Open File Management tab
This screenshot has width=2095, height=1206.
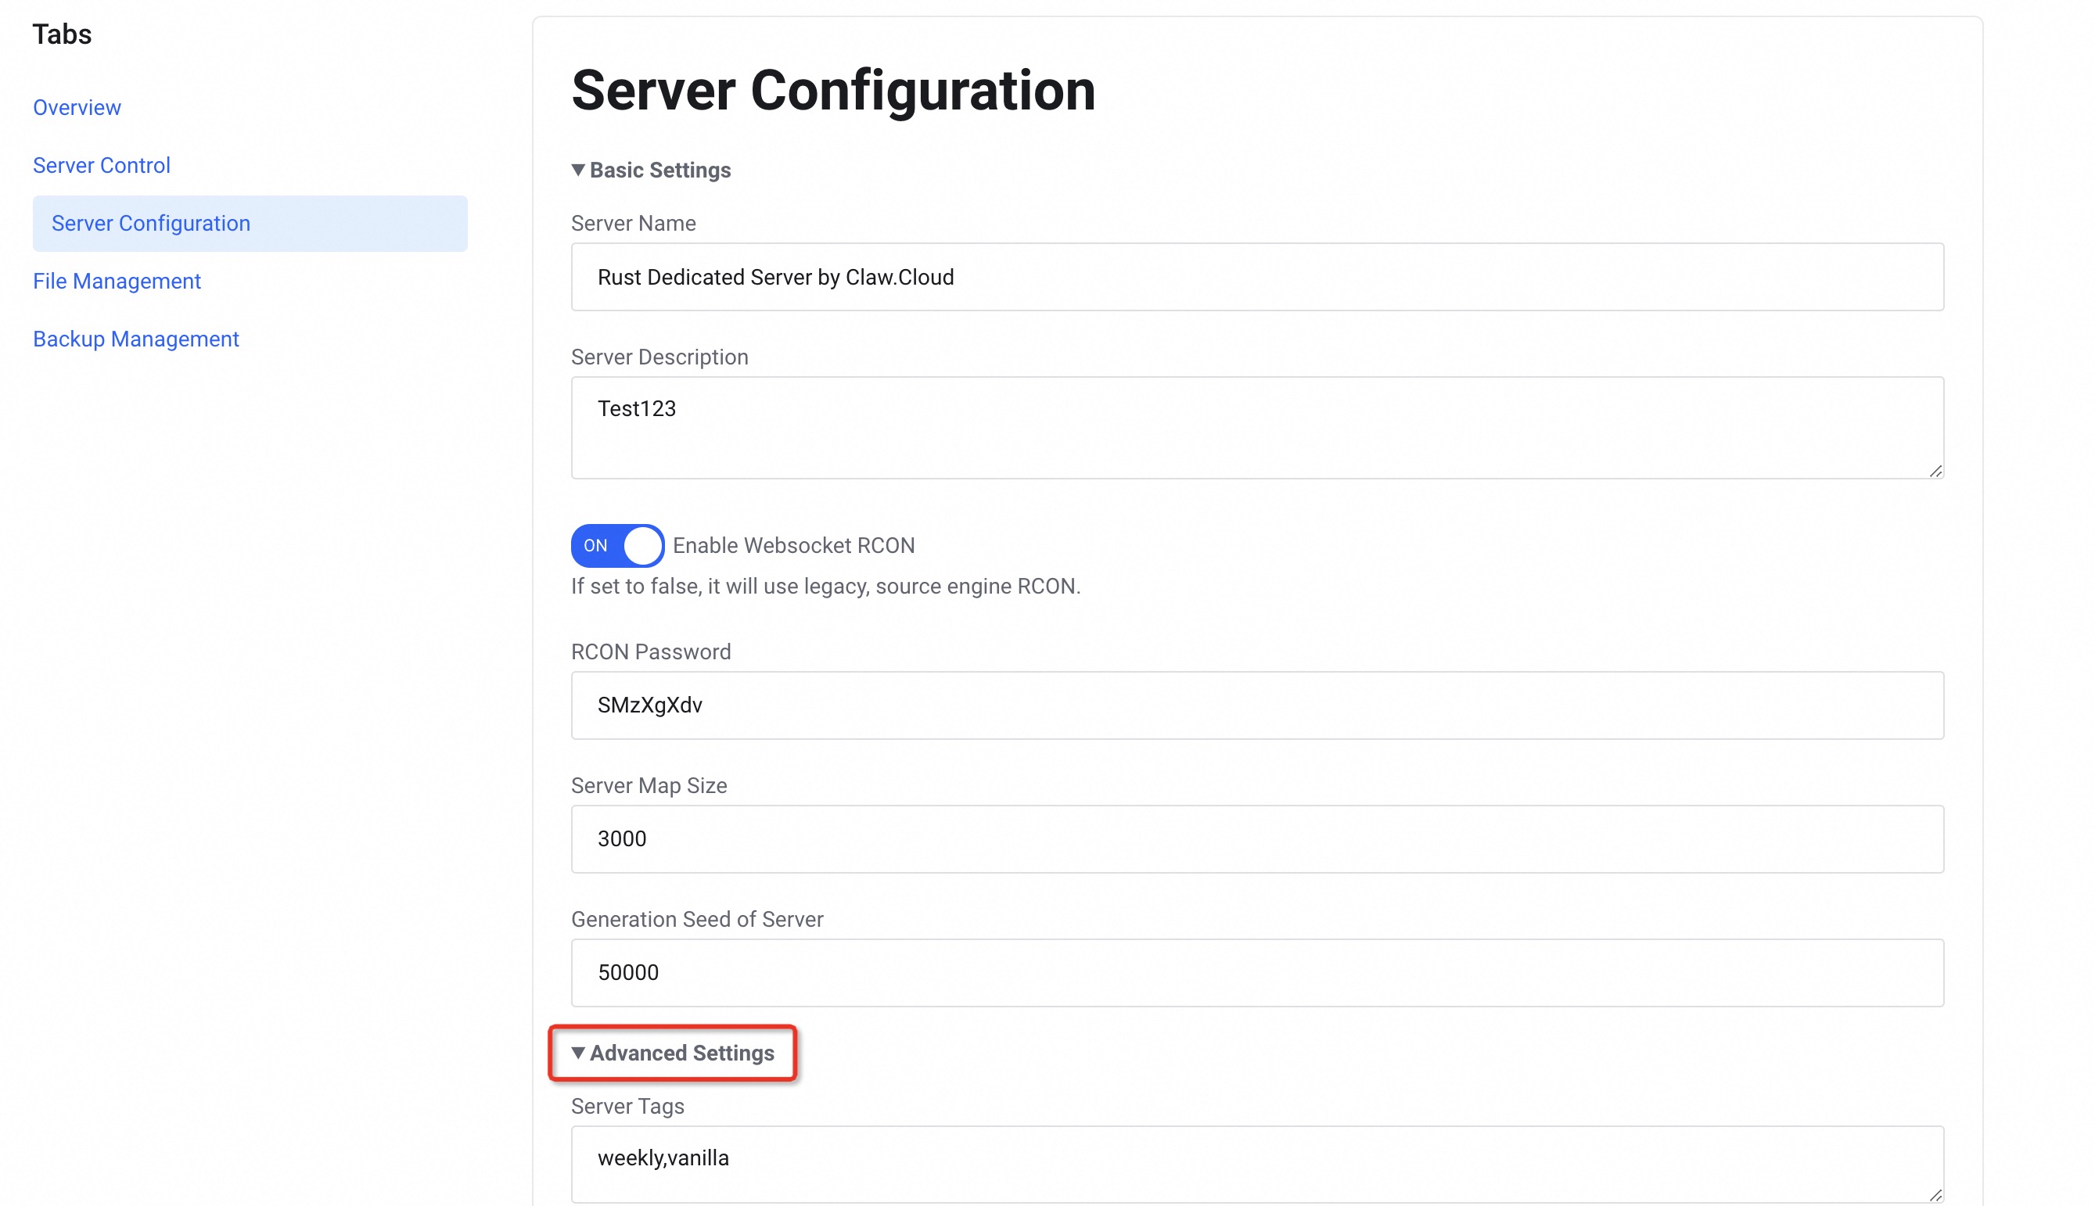pos(117,282)
